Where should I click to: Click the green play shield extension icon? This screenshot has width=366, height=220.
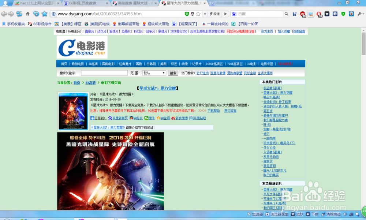pyautogui.click(x=343, y=14)
